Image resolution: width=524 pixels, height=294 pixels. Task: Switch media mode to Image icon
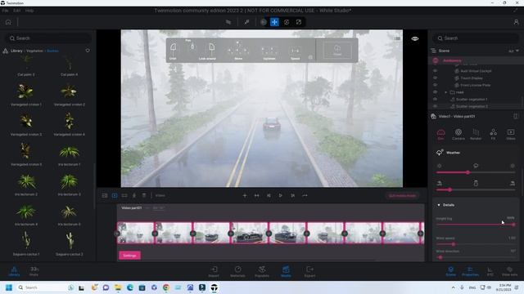pyautogui.click(x=105, y=196)
